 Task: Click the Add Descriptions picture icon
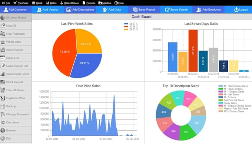point(69,10)
